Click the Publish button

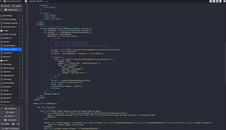[5, 124]
